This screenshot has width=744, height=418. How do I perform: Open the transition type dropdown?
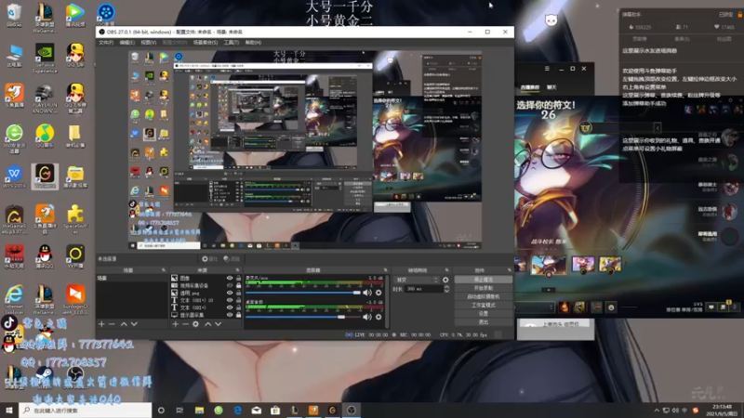coord(417,280)
